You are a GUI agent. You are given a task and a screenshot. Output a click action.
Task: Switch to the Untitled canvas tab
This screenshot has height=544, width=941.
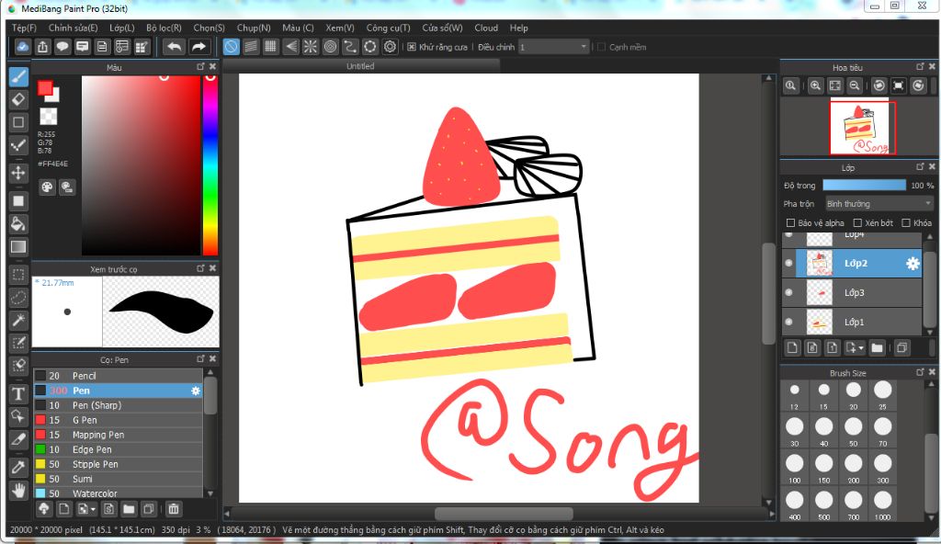[x=360, y=66]
